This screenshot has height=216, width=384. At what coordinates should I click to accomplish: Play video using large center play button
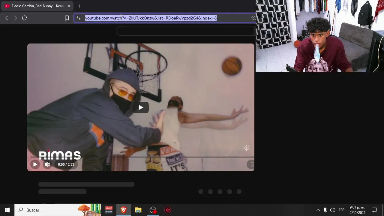click(x=141, y=107)
